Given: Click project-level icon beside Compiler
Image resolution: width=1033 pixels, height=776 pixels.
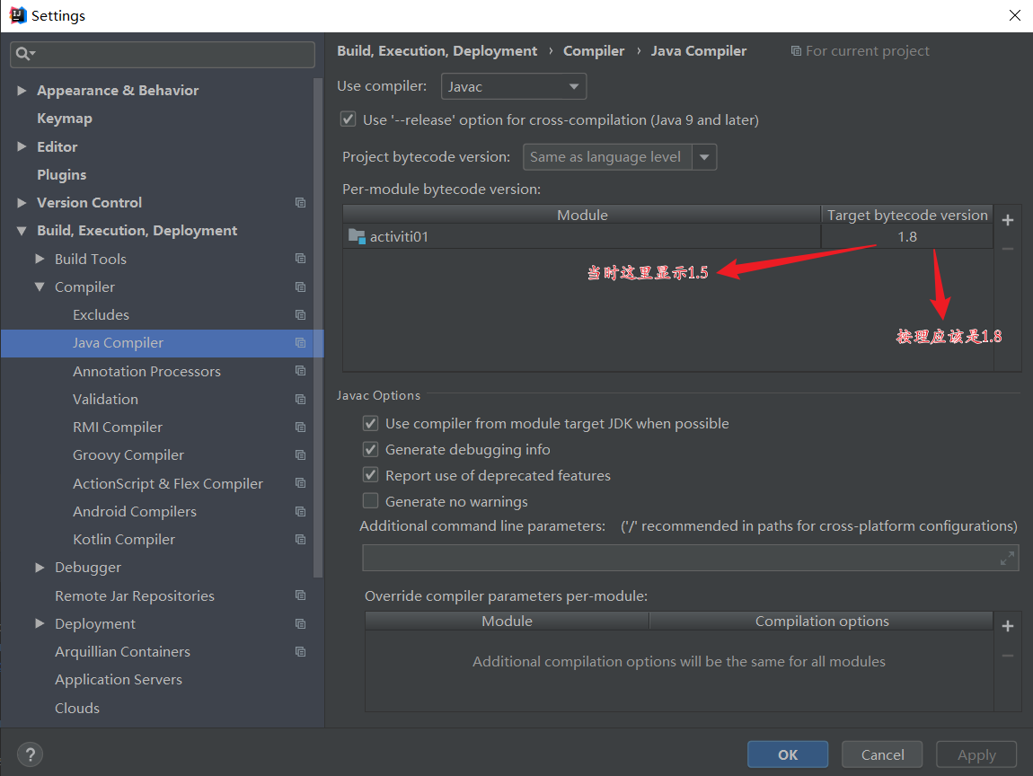Looking at the screenshot, I should coord(300,287).
